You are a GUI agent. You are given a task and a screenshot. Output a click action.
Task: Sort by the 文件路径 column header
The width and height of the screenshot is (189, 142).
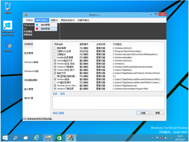click(x=138, y=44)
